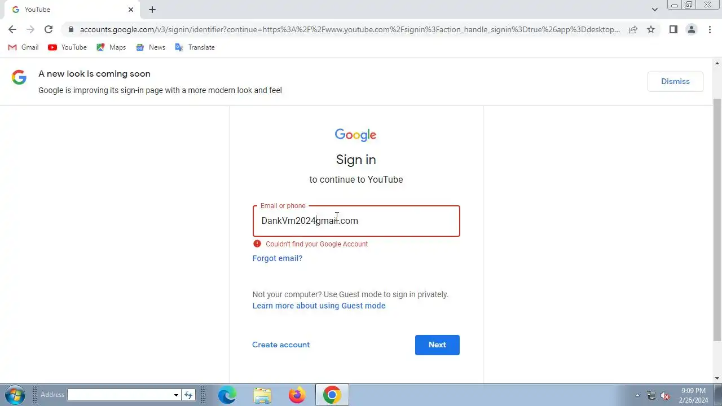Open News bookmark
The width and height of the screenshot is (722, 406).
coord(151,47)
